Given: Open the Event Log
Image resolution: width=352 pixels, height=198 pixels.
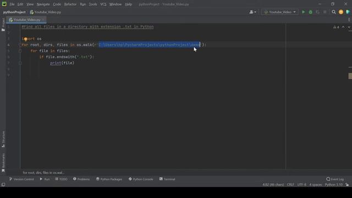Looking at the screenshot, I should pos(335,179).
